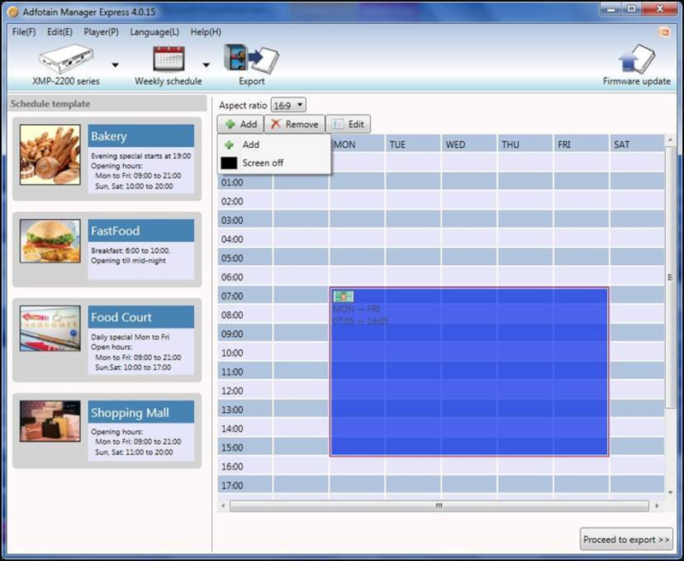Click the TUE column header
Image resolution: width=684 pixels, height=561 pixels.
(413, 145)
